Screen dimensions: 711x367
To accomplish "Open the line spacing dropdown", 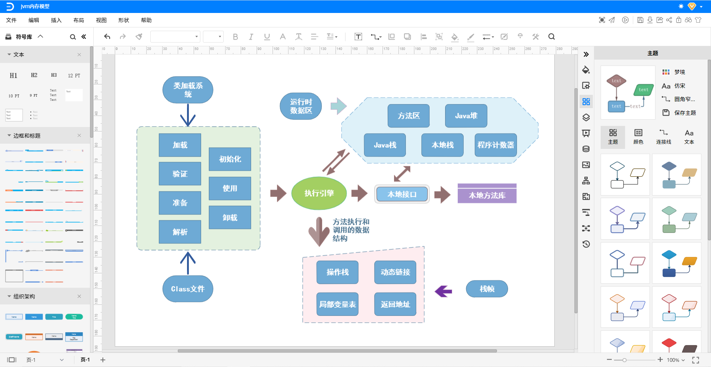I will [332, 37].
